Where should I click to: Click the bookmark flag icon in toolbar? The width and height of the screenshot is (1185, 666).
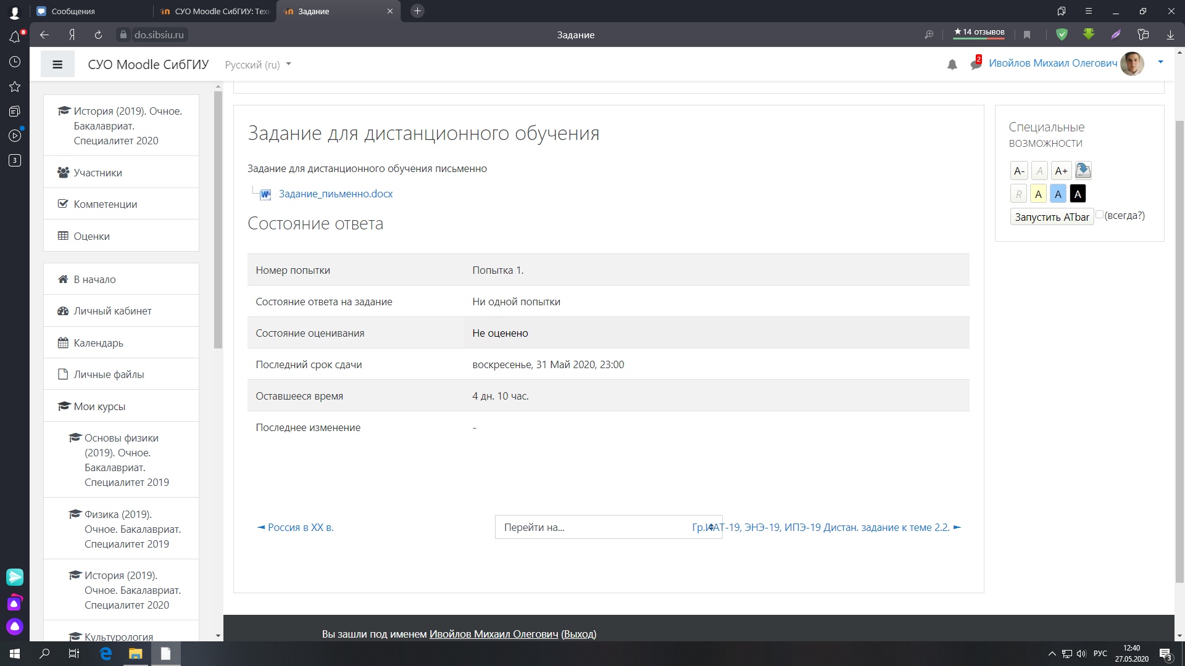pyautogui.click(x=1027, y=35)
